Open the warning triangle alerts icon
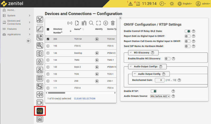This screenshot has width=211, height=124. (130, 4)
